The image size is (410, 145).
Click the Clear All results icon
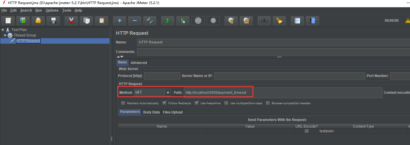coord(246,21)
